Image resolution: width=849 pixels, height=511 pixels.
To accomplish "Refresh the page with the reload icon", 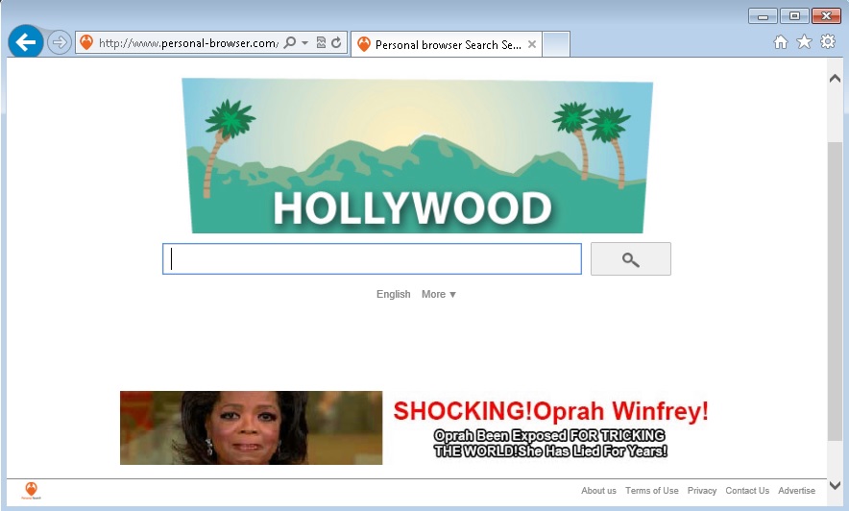I will point(336,42).
